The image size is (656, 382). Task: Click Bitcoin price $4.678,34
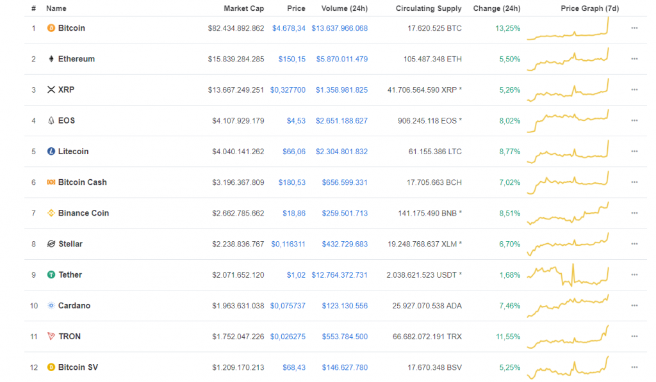(289, 28)
